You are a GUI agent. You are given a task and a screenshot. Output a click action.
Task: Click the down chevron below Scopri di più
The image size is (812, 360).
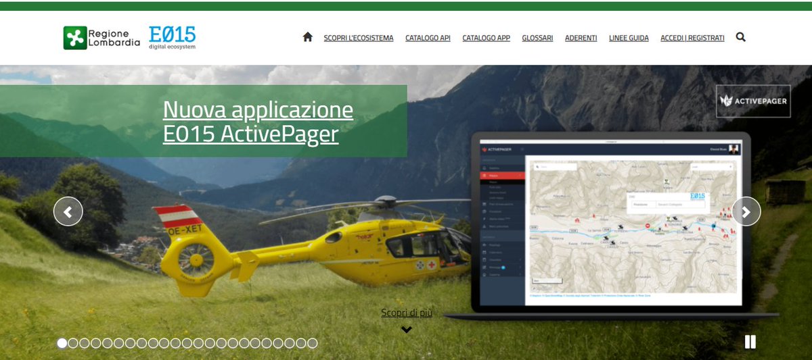[x=406, y=330]
